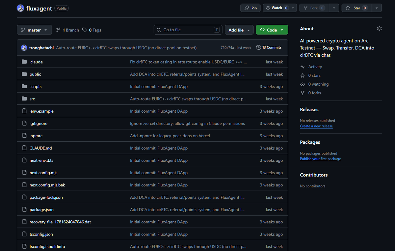Open recovery_file_1781624047046.dat
The width and height of the screenshot is (395, 251).
[60, 222]
